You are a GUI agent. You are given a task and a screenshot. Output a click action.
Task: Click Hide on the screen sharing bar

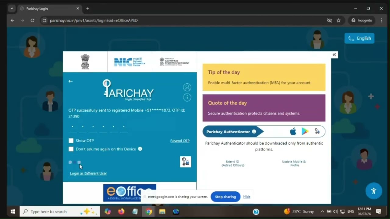[247, 197]
